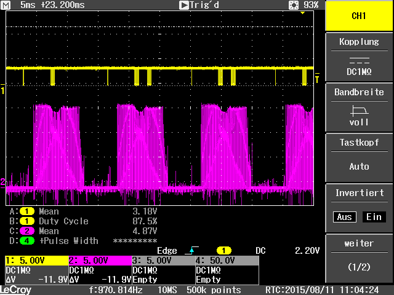
Task: Click the Edge trigger type label
Action: coord(167,250)
